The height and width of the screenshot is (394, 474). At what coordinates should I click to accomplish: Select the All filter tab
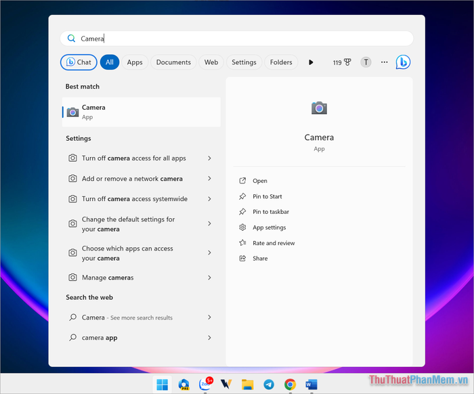click(110, 62)
